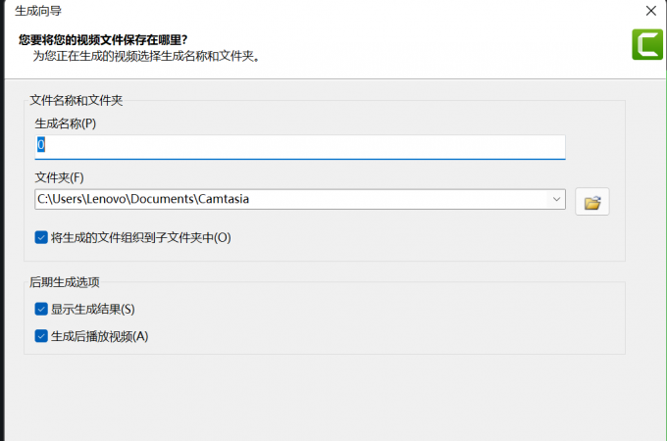Expand the 文件夹 dropdown arrow
The height and width of the screenshot is (441, 667).
[557, 199]
